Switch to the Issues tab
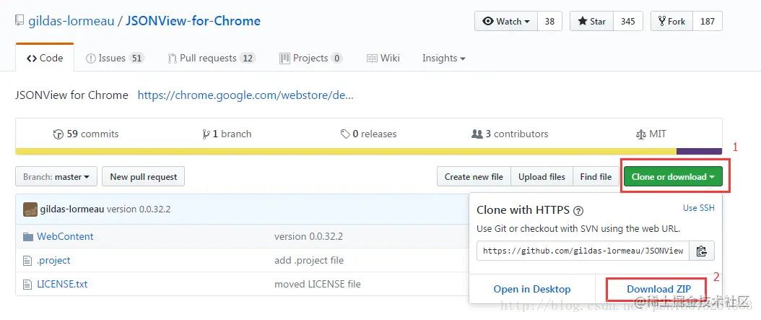Image resolution: width=761 pixels, height=320 pixels. coord(115,58)
